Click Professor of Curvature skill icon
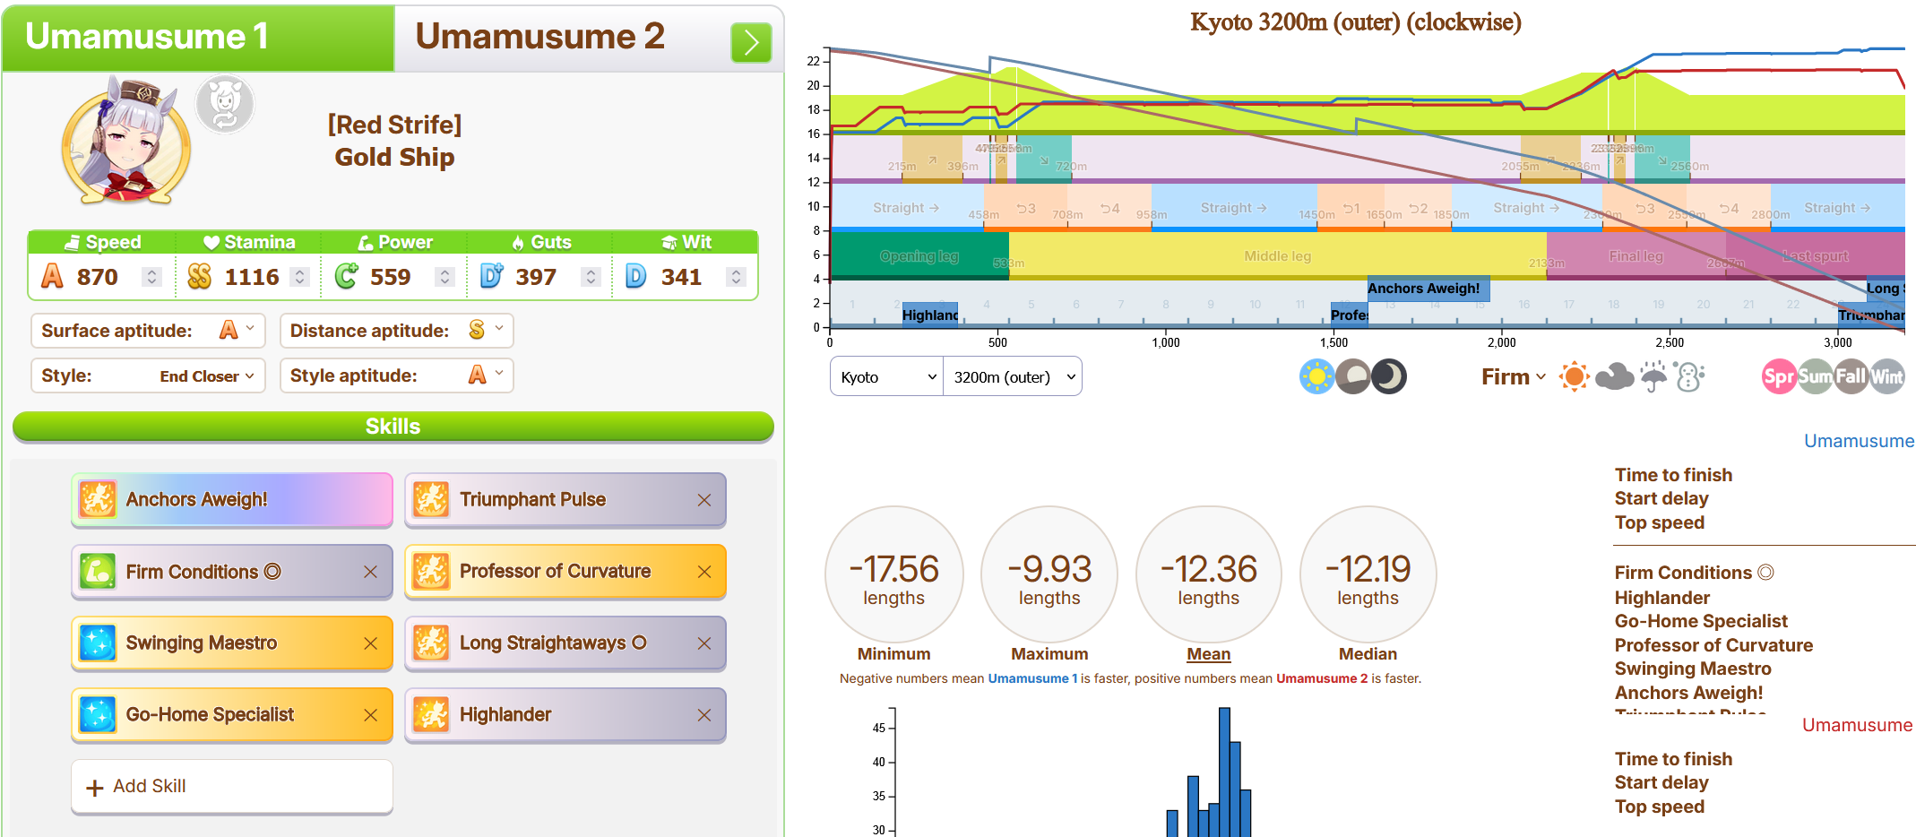 (431, 572)
